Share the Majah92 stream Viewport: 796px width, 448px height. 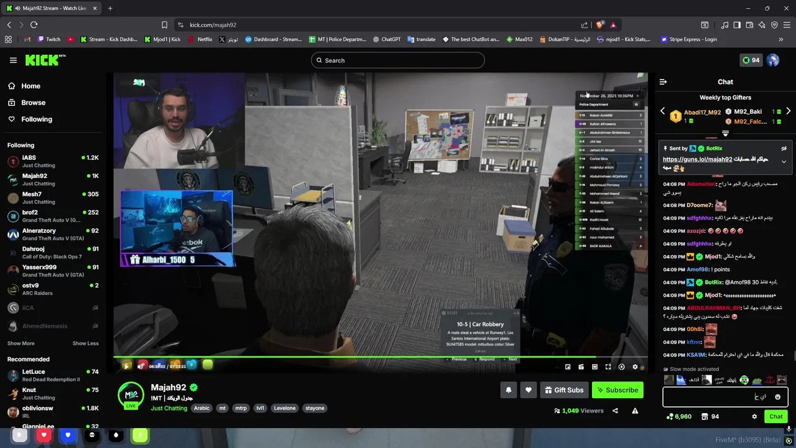(615, 411)
